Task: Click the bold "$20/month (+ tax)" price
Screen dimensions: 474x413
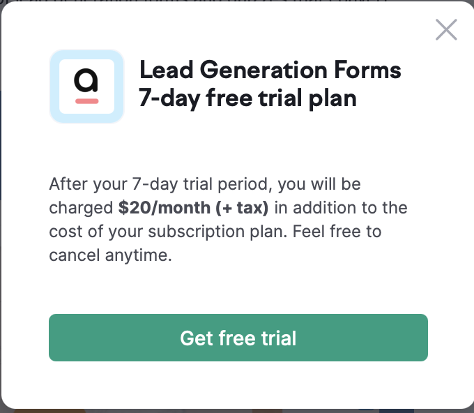Action: 193,208
